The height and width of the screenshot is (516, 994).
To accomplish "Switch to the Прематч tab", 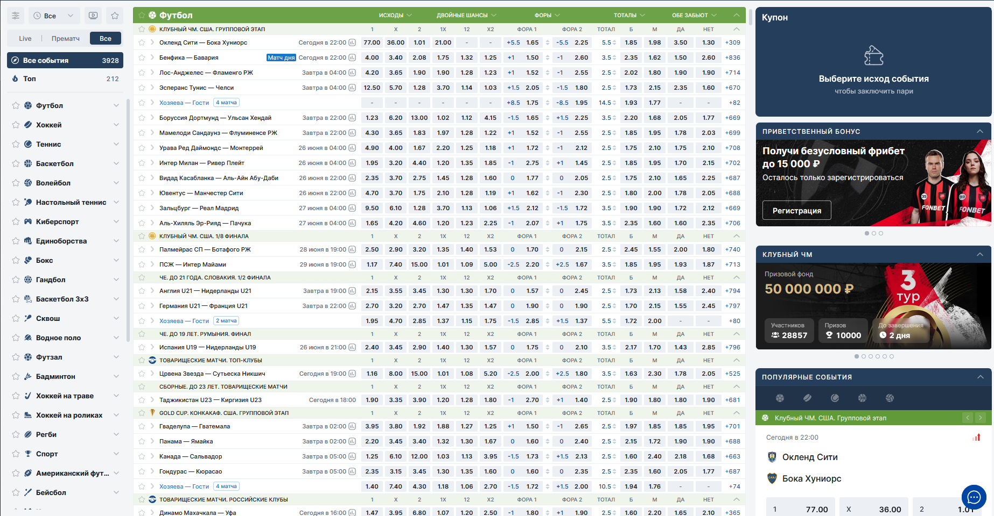I will click(x=66, y=38).
